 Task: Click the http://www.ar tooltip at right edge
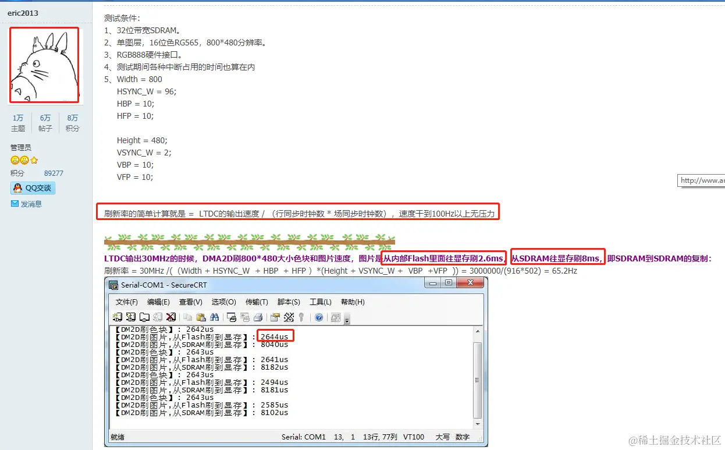click(702, 180)
